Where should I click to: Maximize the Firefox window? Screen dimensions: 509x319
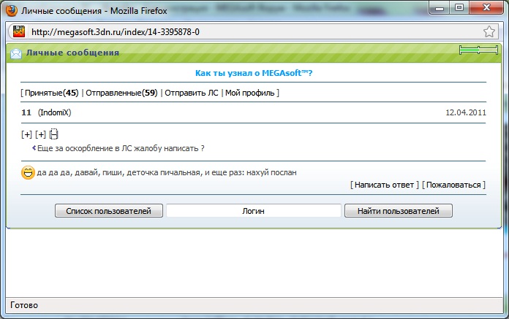(459, 8)
